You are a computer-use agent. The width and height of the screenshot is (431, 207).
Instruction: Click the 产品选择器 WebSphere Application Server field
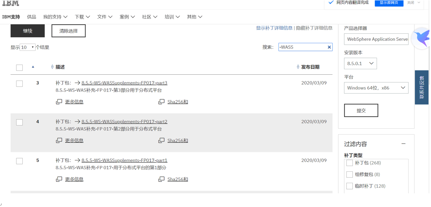[x=376, y=39]
